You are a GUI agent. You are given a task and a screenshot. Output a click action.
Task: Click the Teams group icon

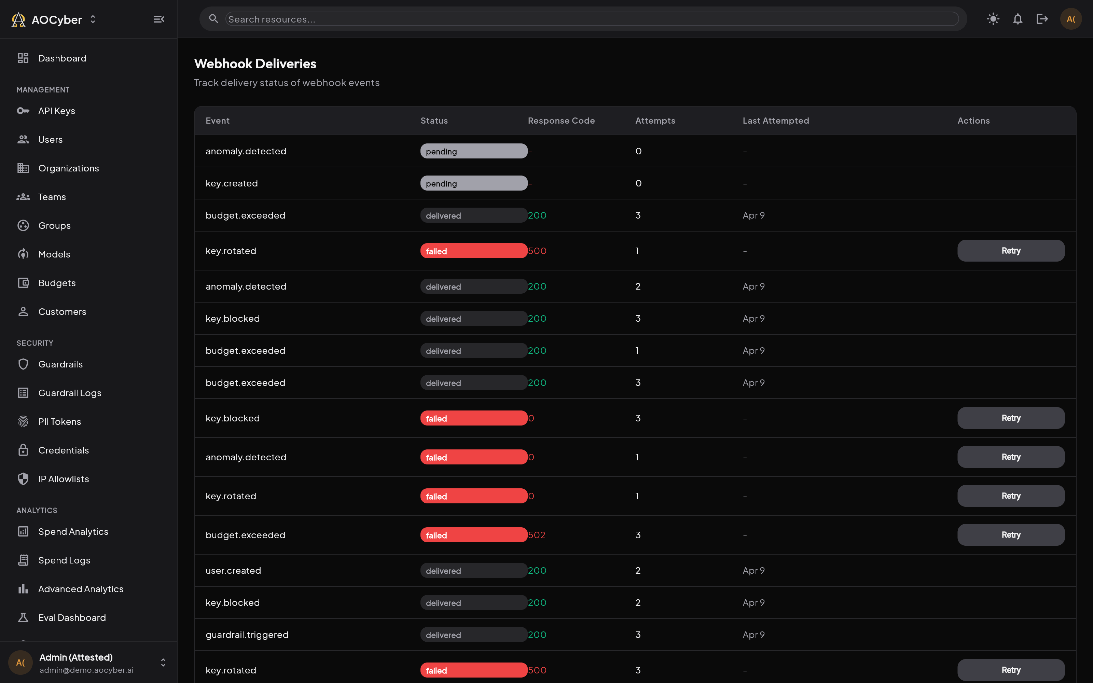23,197
